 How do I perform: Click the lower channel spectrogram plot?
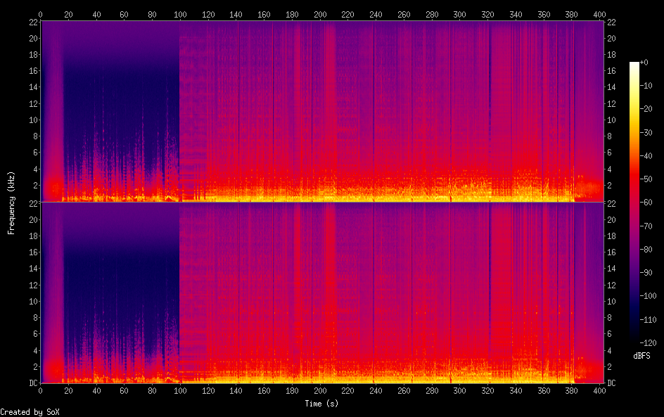click(322, 293)
